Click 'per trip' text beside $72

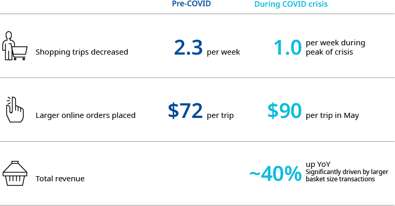click(220, 115)
